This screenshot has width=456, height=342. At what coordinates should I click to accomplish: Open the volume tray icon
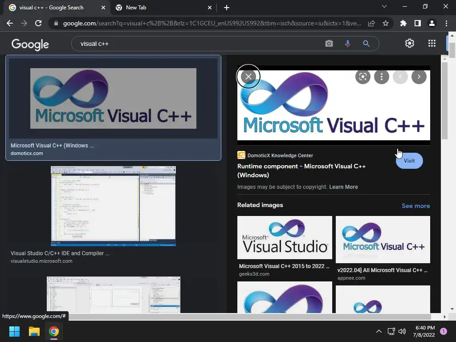[x=402, y=331]
